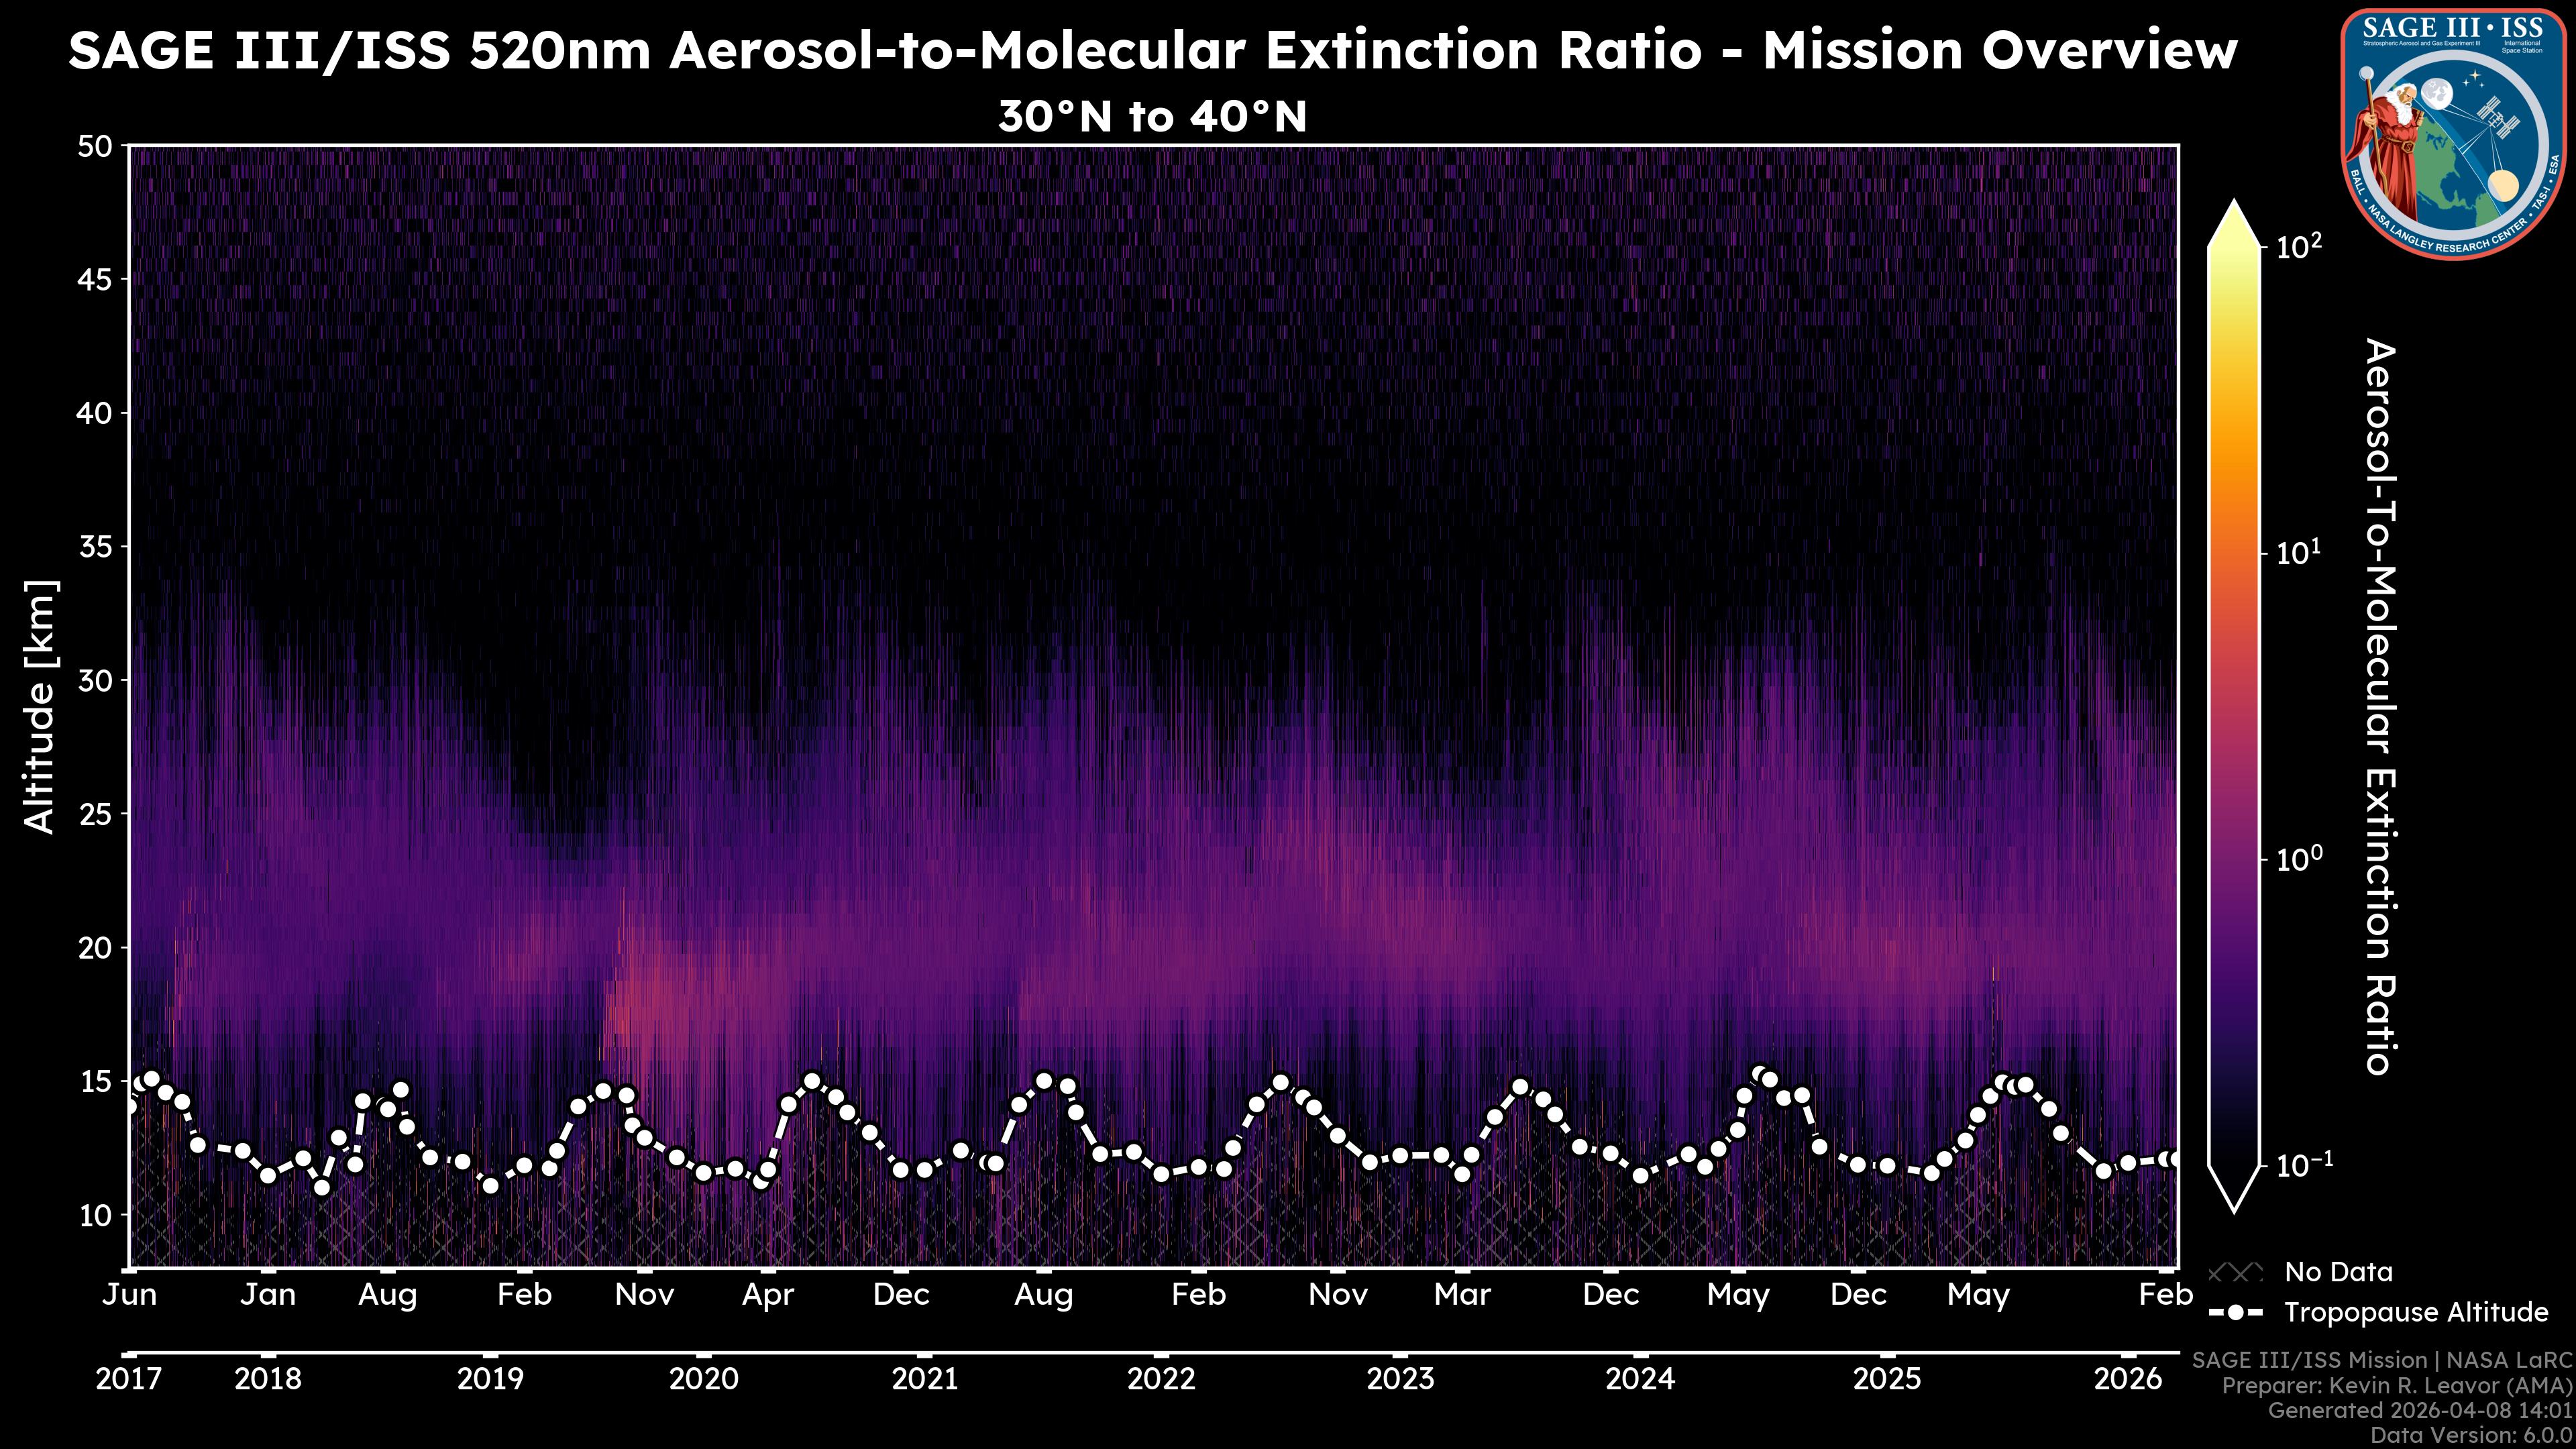2576x1449 pixels.
Task: Click the colorbar upper arrow tip
Action: (x=2235, y=206)
